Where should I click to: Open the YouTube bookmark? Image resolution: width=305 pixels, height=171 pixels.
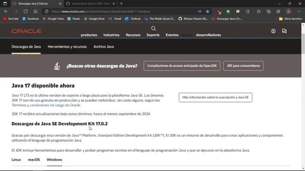(x=11, y=19)
